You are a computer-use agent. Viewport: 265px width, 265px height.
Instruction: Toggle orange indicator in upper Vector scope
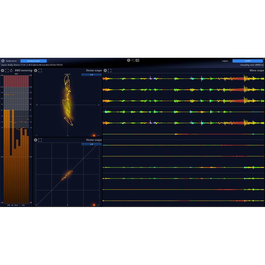pos(94,135)
